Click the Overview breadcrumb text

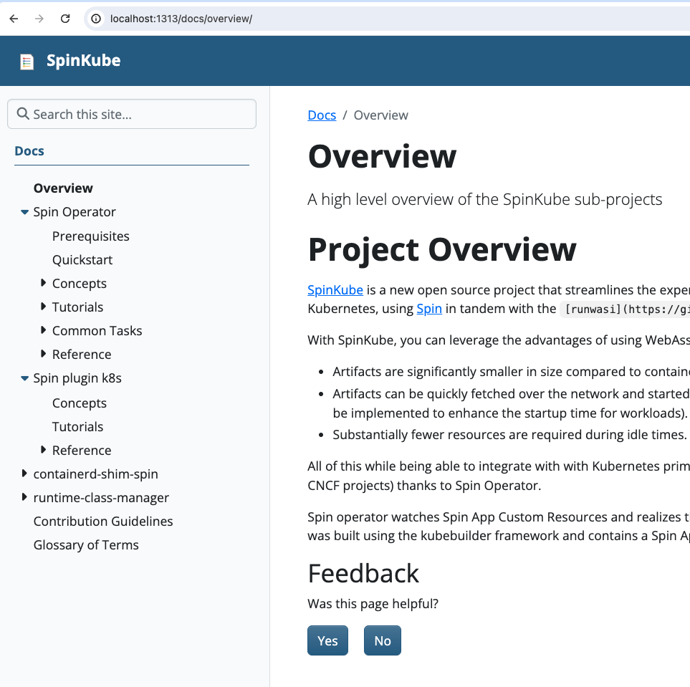pos(380,115)
